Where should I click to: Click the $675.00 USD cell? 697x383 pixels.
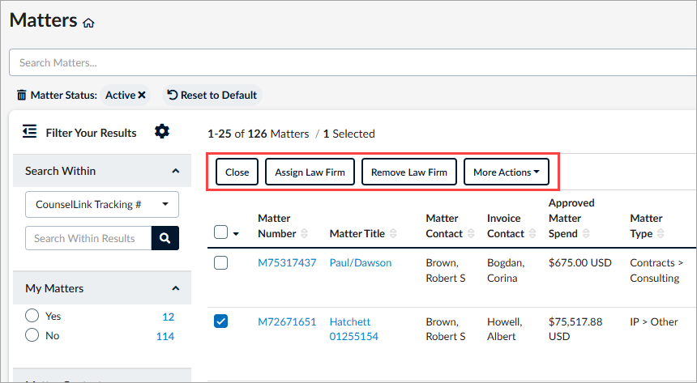[x=580, y=262]
